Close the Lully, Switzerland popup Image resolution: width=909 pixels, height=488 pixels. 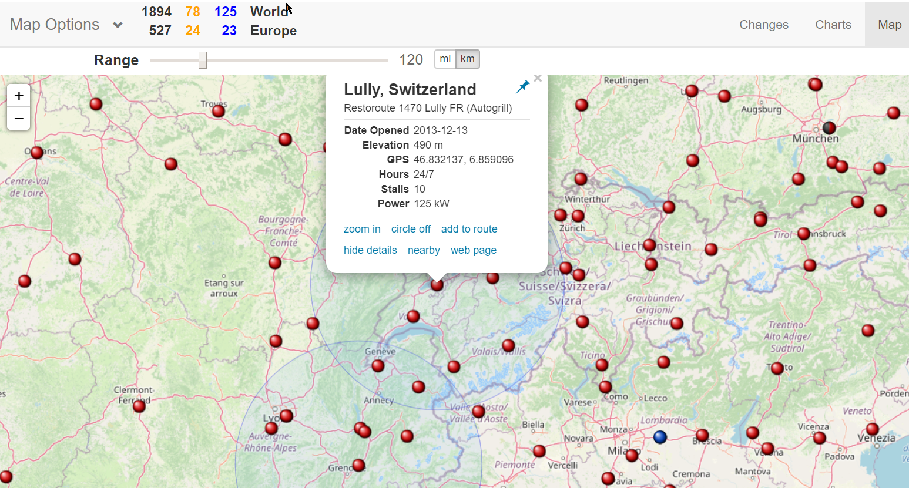point(537,78)
